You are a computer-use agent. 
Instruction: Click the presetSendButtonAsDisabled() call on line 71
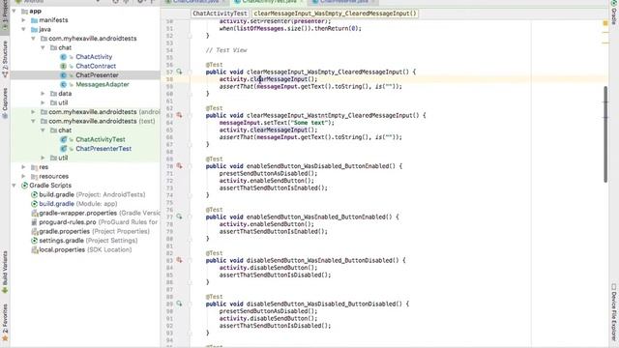(x=268, y=174)
